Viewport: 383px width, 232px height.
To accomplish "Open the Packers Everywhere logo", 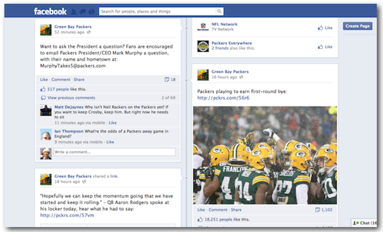I will coord(203,46).
